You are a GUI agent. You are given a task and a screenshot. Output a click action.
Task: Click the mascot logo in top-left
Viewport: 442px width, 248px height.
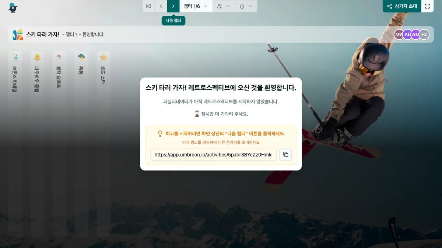13,7
